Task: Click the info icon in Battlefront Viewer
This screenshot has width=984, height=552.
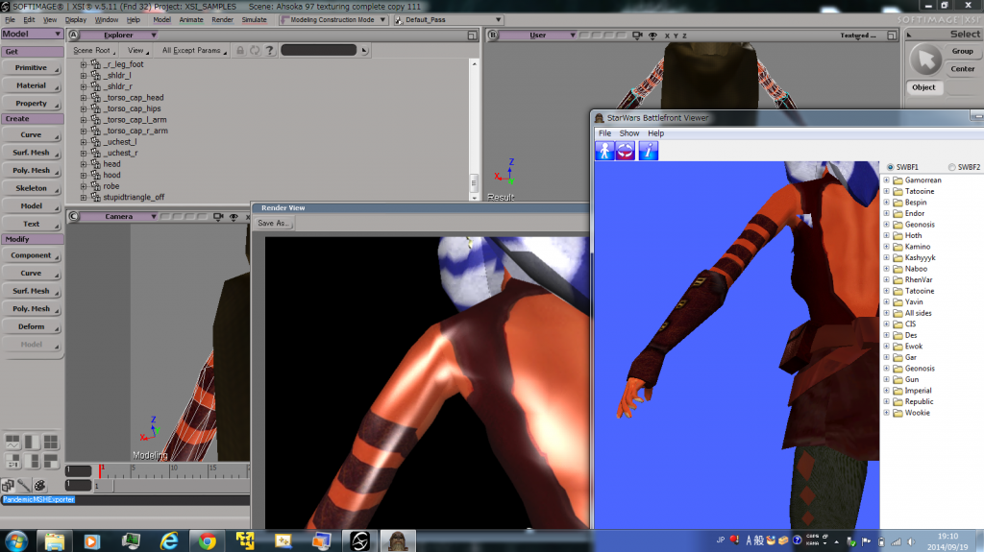Action: point(649,151)
